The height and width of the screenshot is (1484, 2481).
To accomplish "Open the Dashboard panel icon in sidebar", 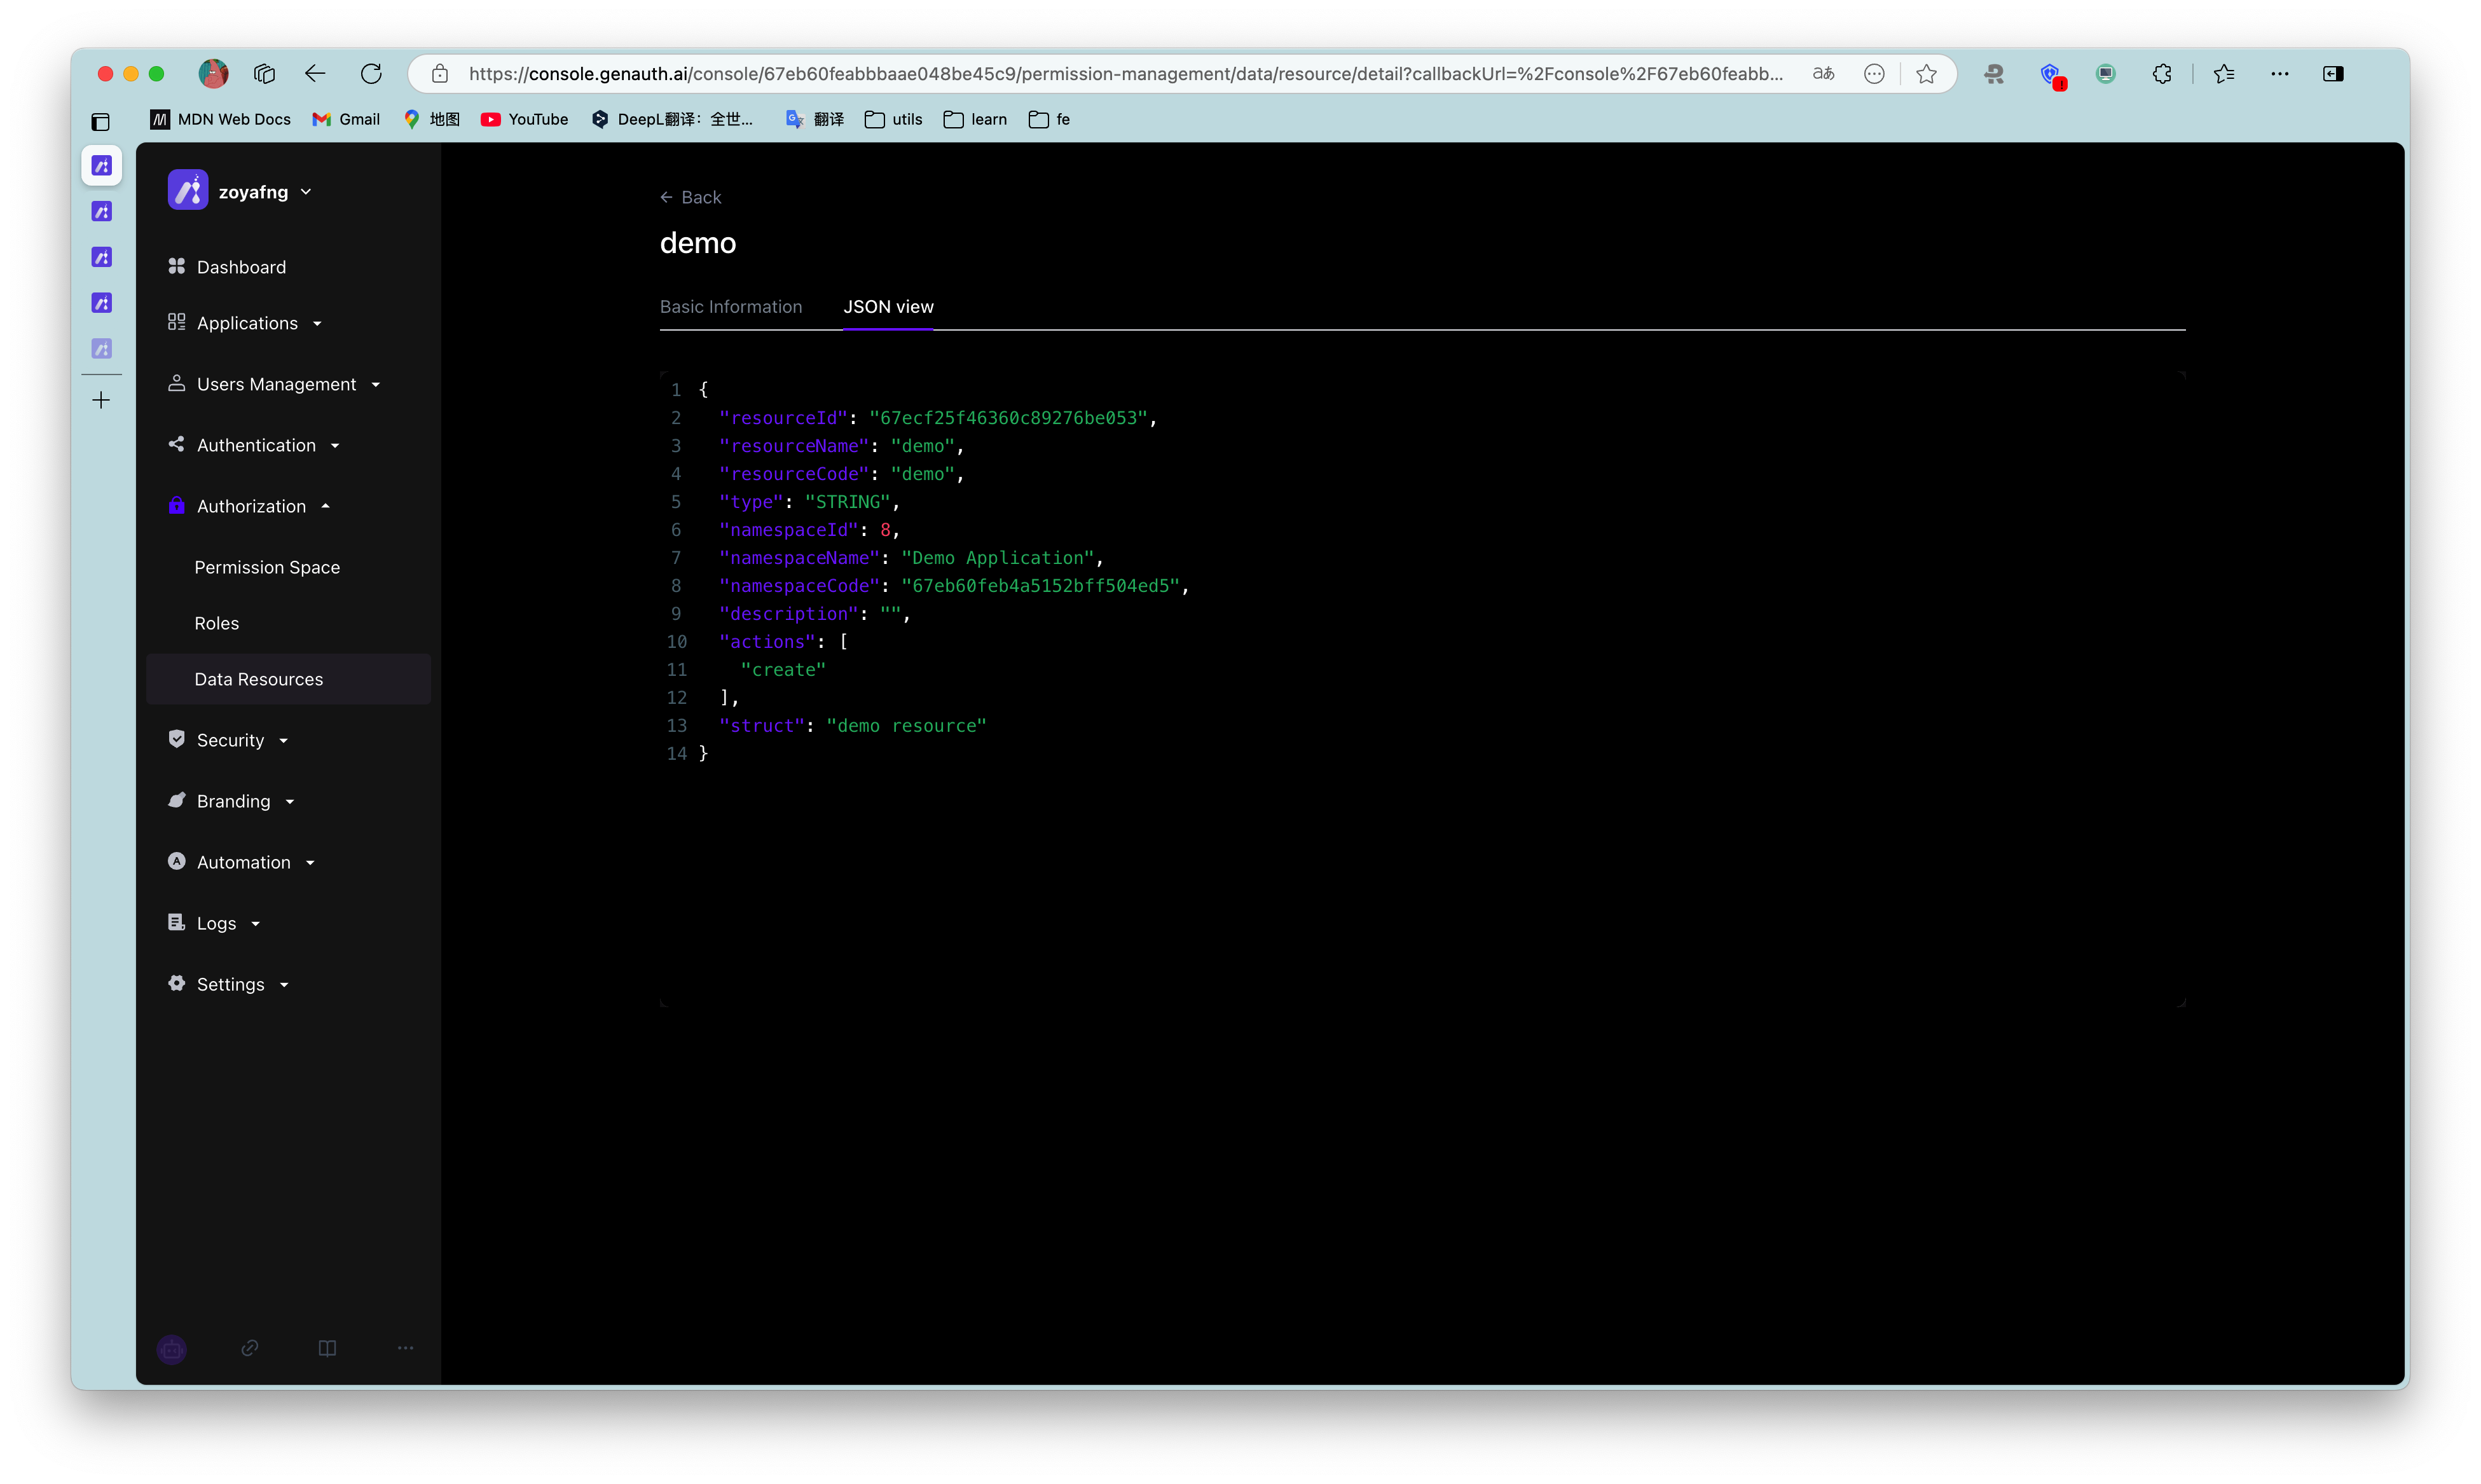I will [x=176, y=266].
